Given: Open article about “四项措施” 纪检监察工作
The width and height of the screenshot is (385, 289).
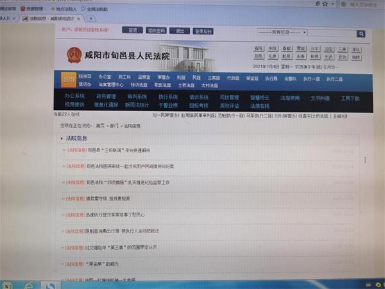Looking at the screenshot, I should [128, 182].
